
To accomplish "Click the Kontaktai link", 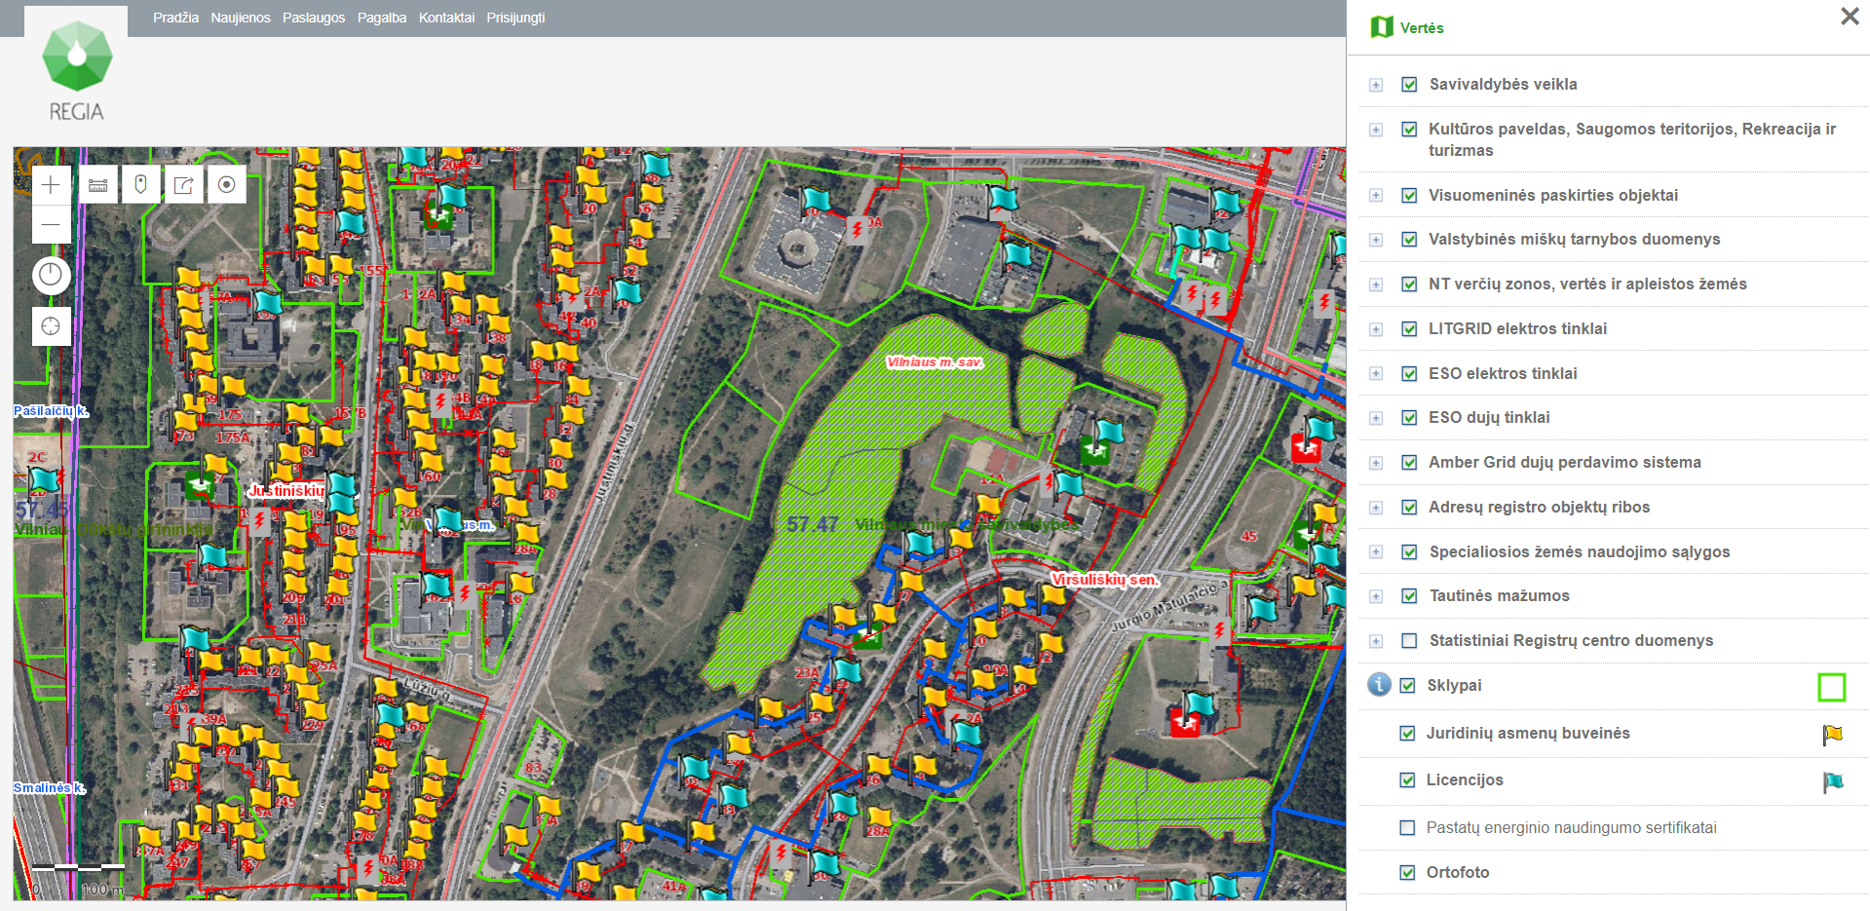I will pyautogui.click(x=446, y=18).
